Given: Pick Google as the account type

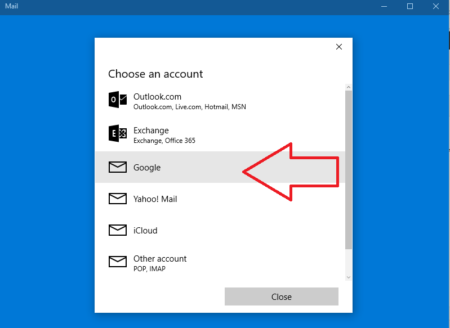Looking at the screenshot, I should coord(220,167).
